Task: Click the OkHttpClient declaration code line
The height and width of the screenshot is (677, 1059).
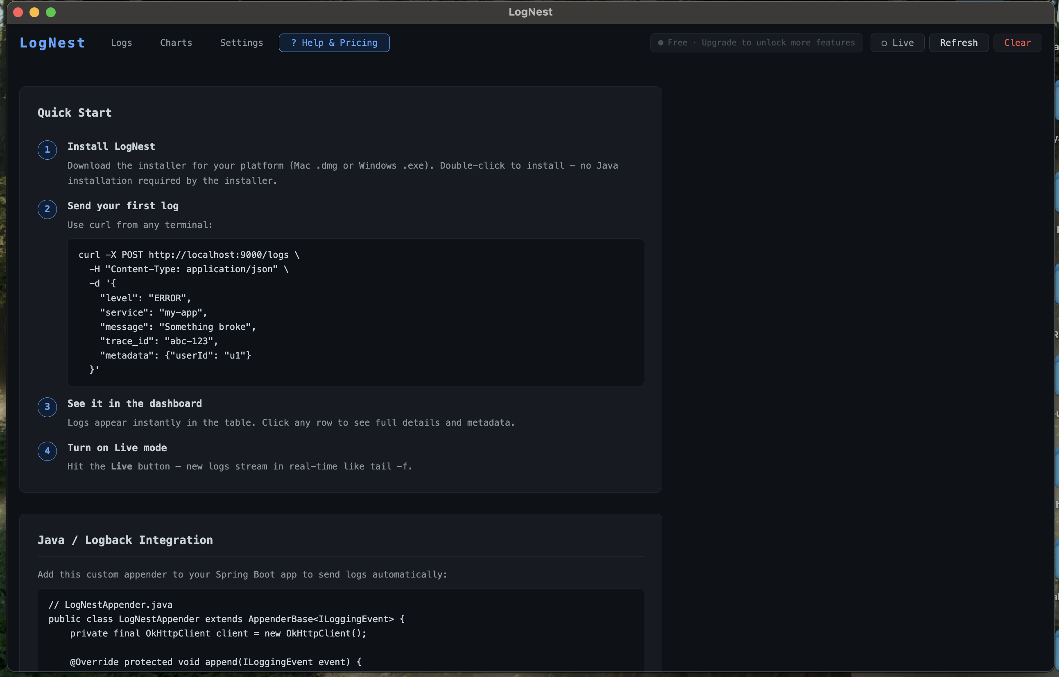Action: 218,634
